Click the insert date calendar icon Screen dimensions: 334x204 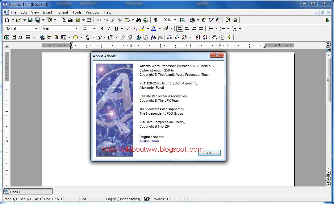tap(64, 37)
